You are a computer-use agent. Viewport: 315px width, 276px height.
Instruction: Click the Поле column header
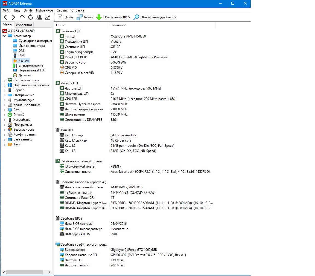click(81, 25)
